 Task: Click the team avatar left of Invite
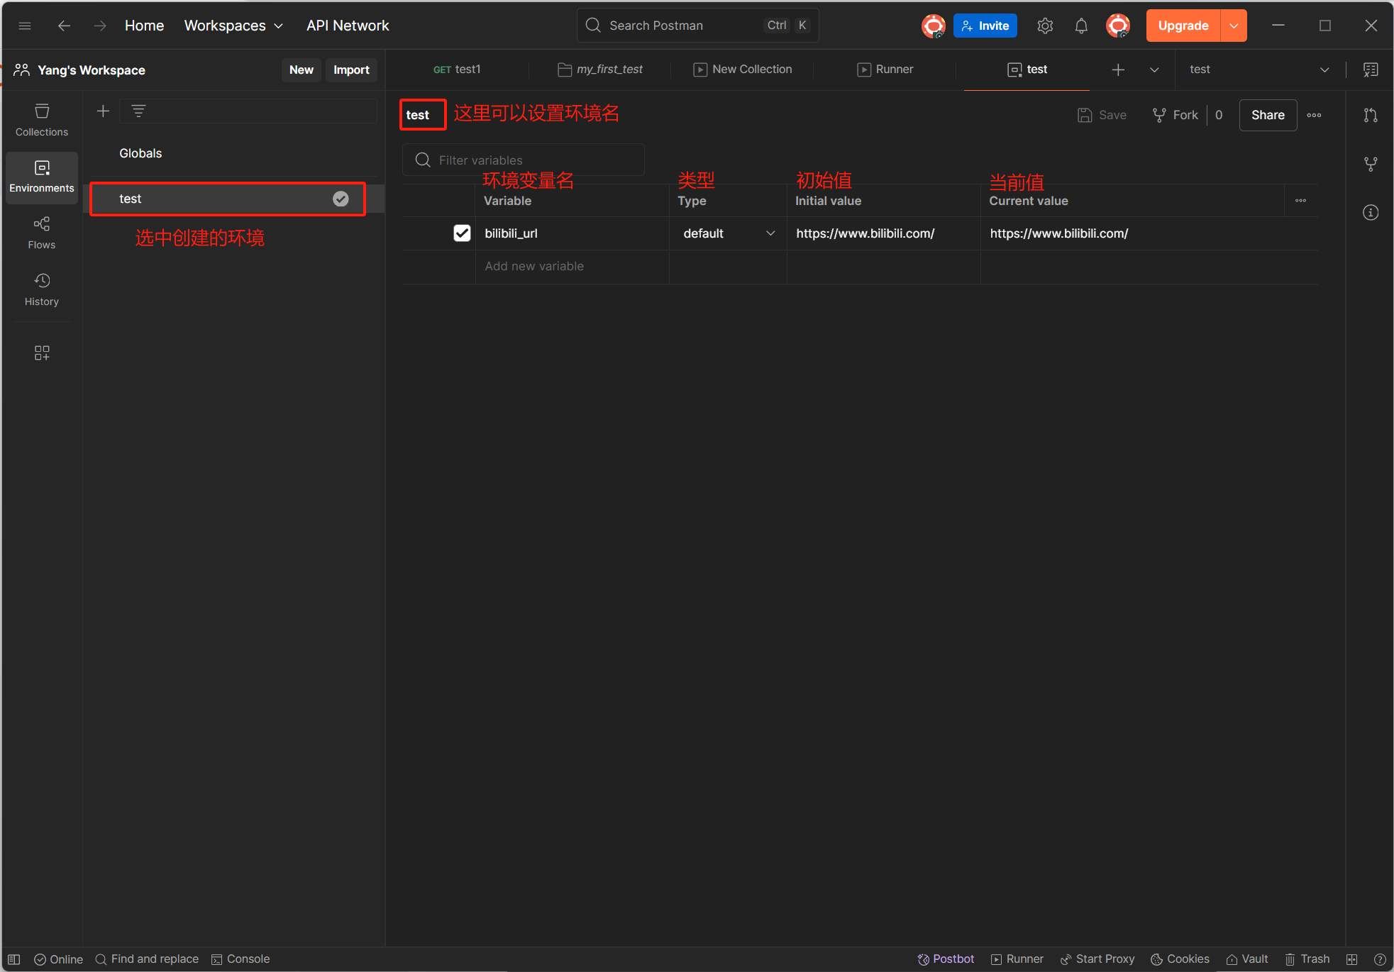934,26
